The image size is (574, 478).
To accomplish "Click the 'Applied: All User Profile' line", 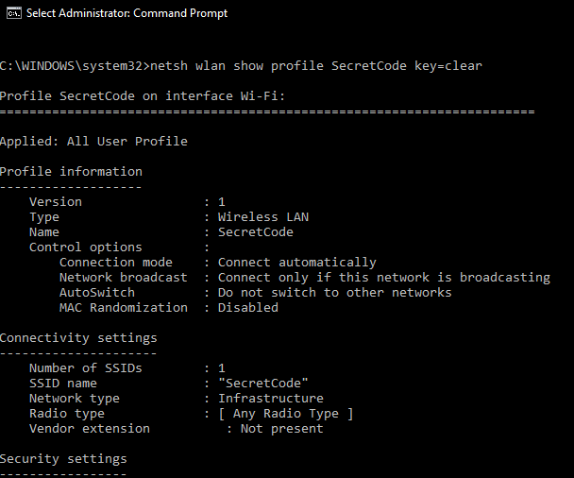I will click(x=93, y=142).
